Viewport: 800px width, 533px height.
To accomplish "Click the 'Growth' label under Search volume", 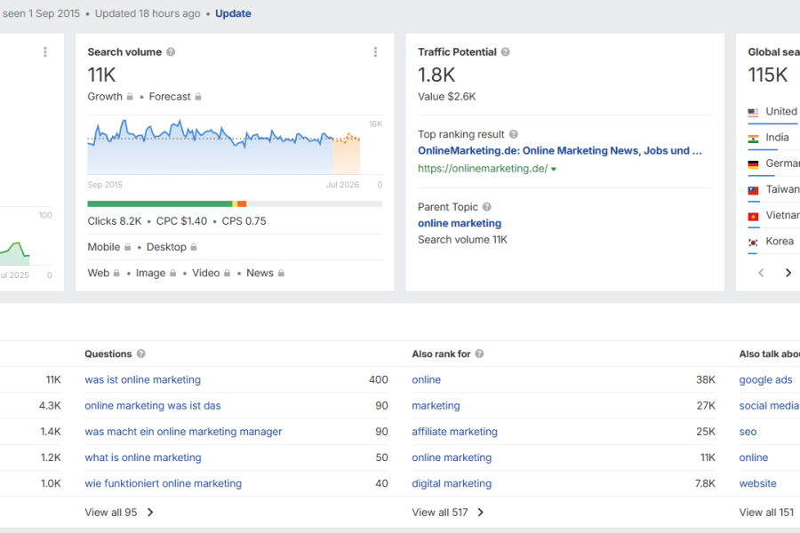I will tap(105, 97).
